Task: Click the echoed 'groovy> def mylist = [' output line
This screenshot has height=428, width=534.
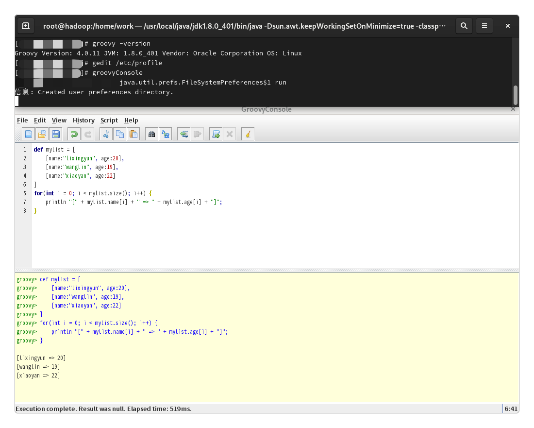Action: [x=49, y=279]
